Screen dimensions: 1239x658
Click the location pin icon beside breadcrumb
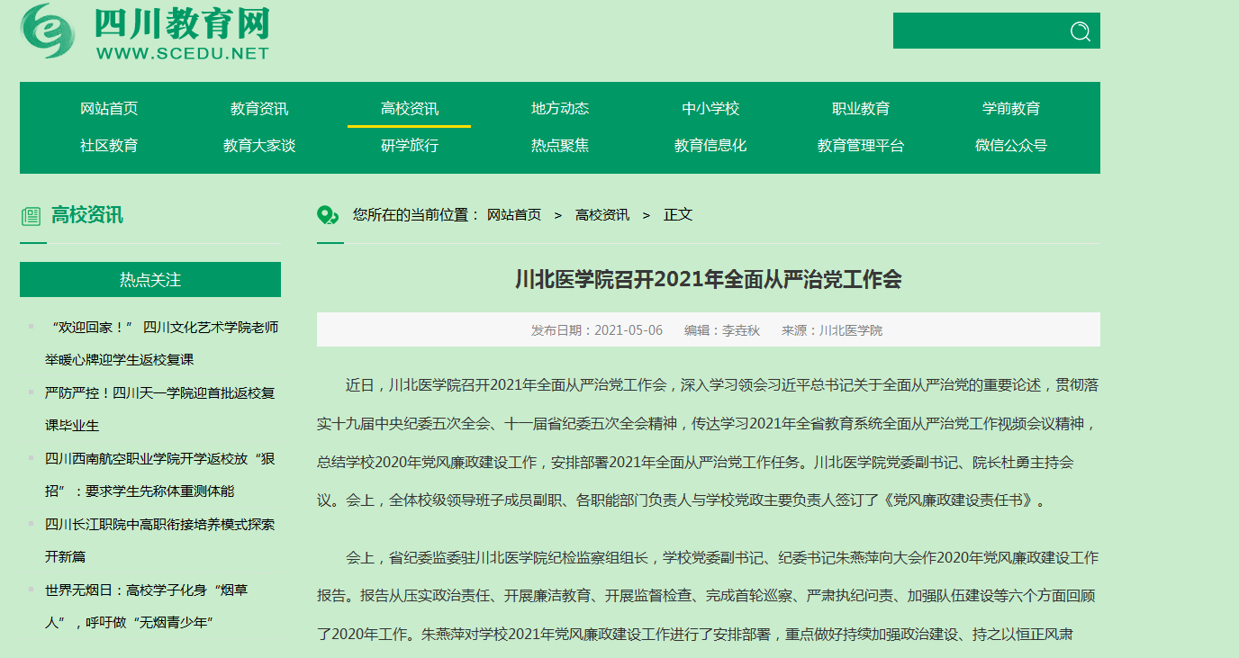pyautogui.click(x=327, y=215)
